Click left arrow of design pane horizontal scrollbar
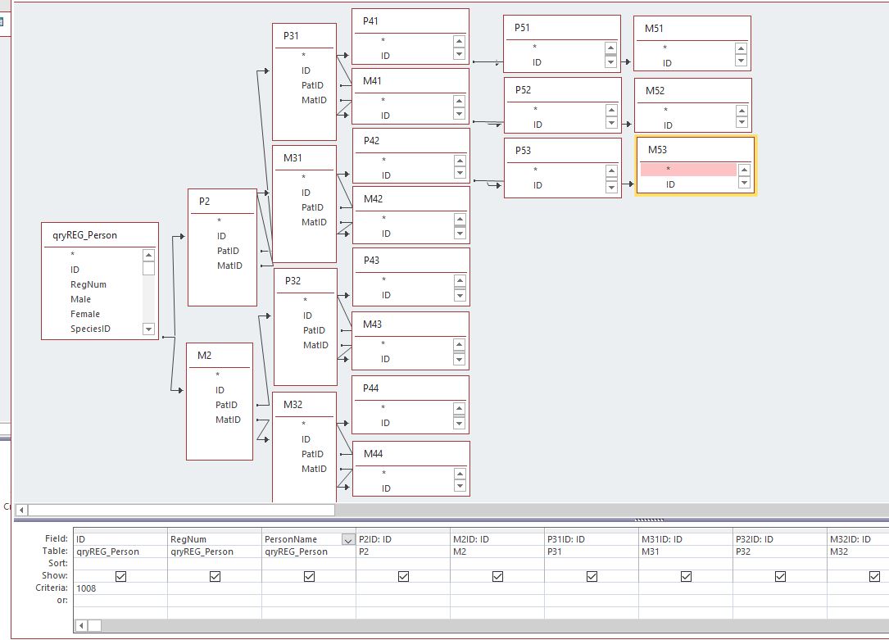Viewport: 889px width, 640px height. click(21, 510)
